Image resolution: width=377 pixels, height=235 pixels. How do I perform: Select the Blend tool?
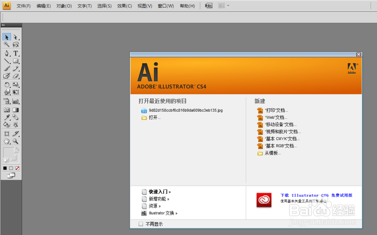[x=15, y=117]
